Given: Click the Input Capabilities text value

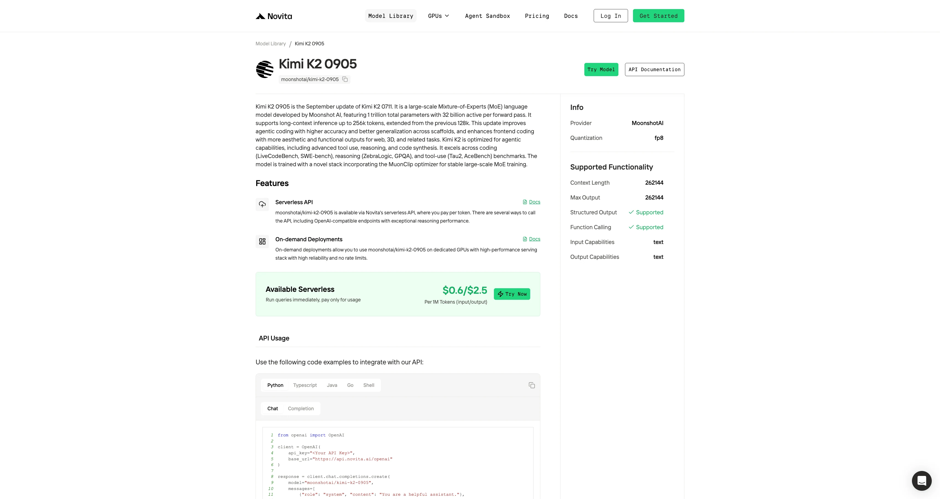Looking at the screenshot, I should point(658,242).
